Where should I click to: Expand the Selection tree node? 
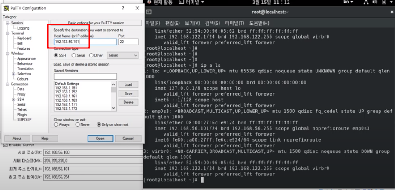click(x=14, y=74)
